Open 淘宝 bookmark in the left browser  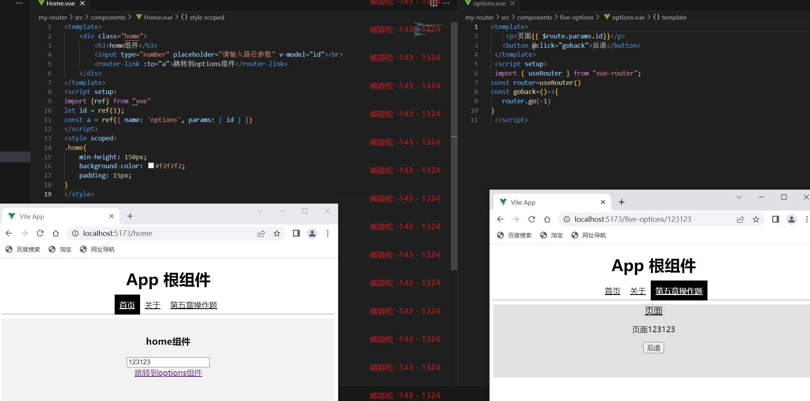point(60,250)
